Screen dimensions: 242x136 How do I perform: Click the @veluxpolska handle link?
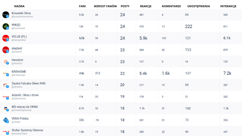click(x=18, y=40)
